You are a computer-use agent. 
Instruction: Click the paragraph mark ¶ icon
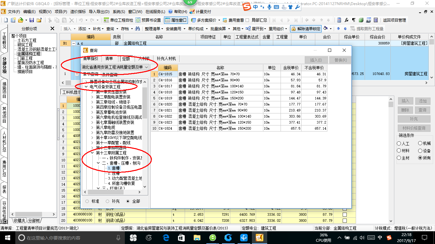[353, 20]
